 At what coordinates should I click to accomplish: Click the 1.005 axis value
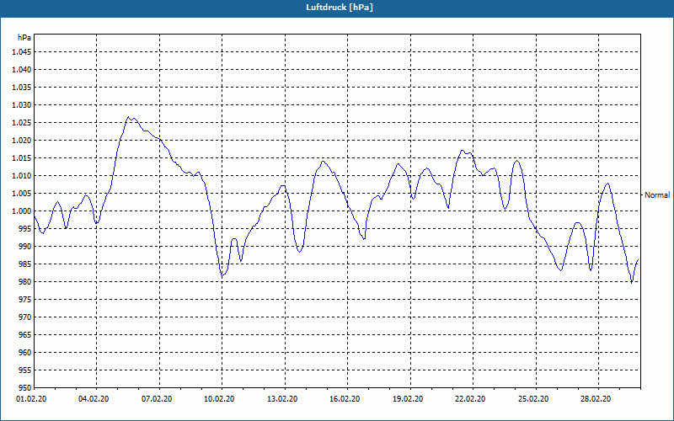coord(22,194)
